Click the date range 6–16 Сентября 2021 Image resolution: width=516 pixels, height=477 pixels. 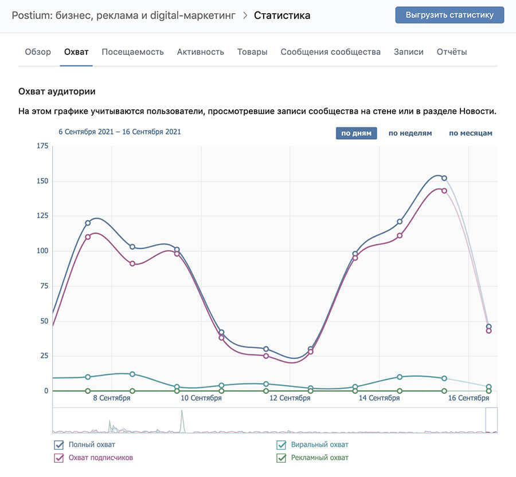coord(120,132)
